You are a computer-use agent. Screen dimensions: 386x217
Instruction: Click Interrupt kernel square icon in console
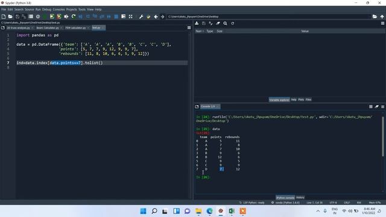pos(371,107)
